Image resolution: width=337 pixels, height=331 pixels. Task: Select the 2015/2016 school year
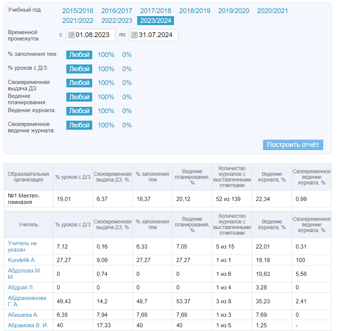78,11
